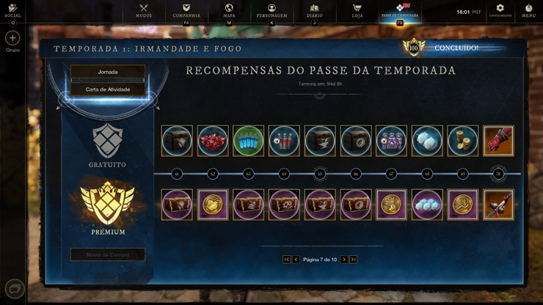Open the Social menu icon
The image size is (543, 305).
click(12, 8)
